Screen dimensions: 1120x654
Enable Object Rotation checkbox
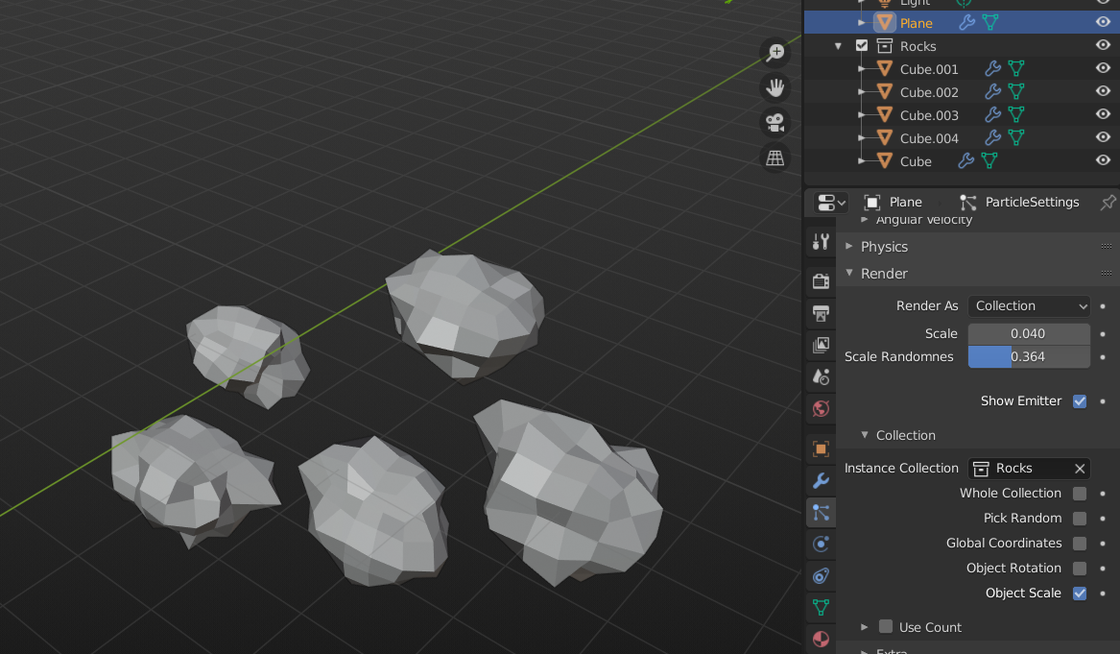pyautogui.click(x=1080, y=569)
